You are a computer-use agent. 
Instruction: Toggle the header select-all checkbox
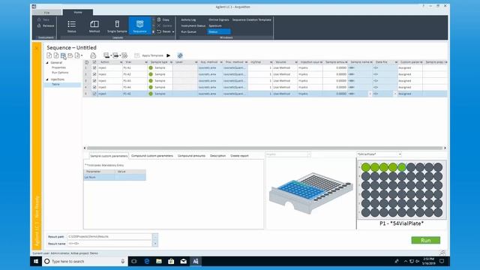tap(94, 62)
